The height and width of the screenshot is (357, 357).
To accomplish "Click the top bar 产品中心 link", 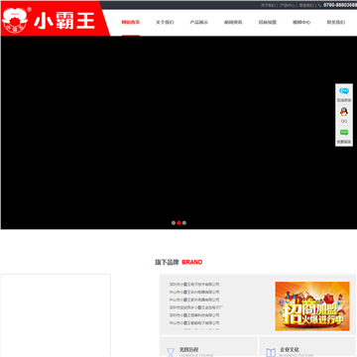I will (288, 5).
